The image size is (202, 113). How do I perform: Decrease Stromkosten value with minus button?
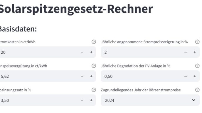tap(82, 52)
